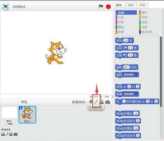The image size is (164, 141).
Task: Click the 将y坐标增加 10 block
Action: 127,128
